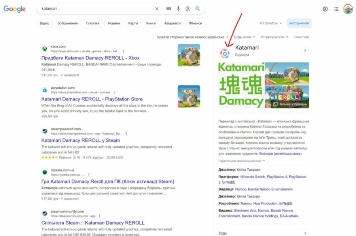Open the PlayStation 4 platform link
Viewport: 356px width, 236px height.
[x=277, y=177]
